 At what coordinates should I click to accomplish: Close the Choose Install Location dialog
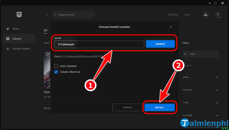(171, 27)
